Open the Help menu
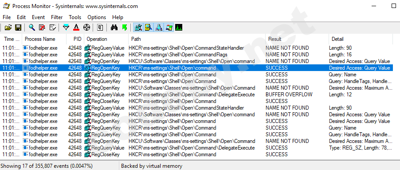400x170 pixels. pyautogui.click(x=118, y=17)
